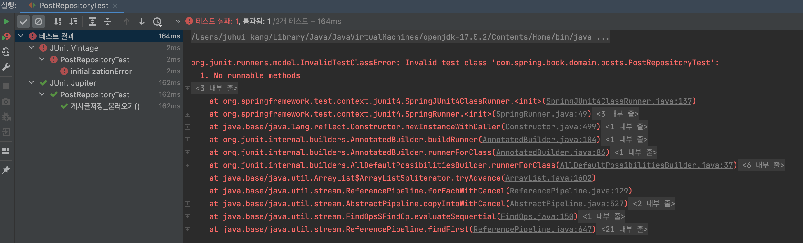This screenshot has height=243, width=803.
Task: Click the 테스트 실패: 1 status text
Action: click(217, 21)
